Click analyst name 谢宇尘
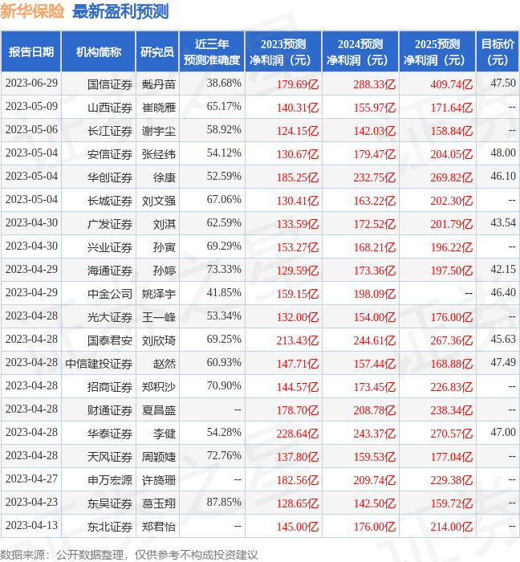 coord(159,131)
